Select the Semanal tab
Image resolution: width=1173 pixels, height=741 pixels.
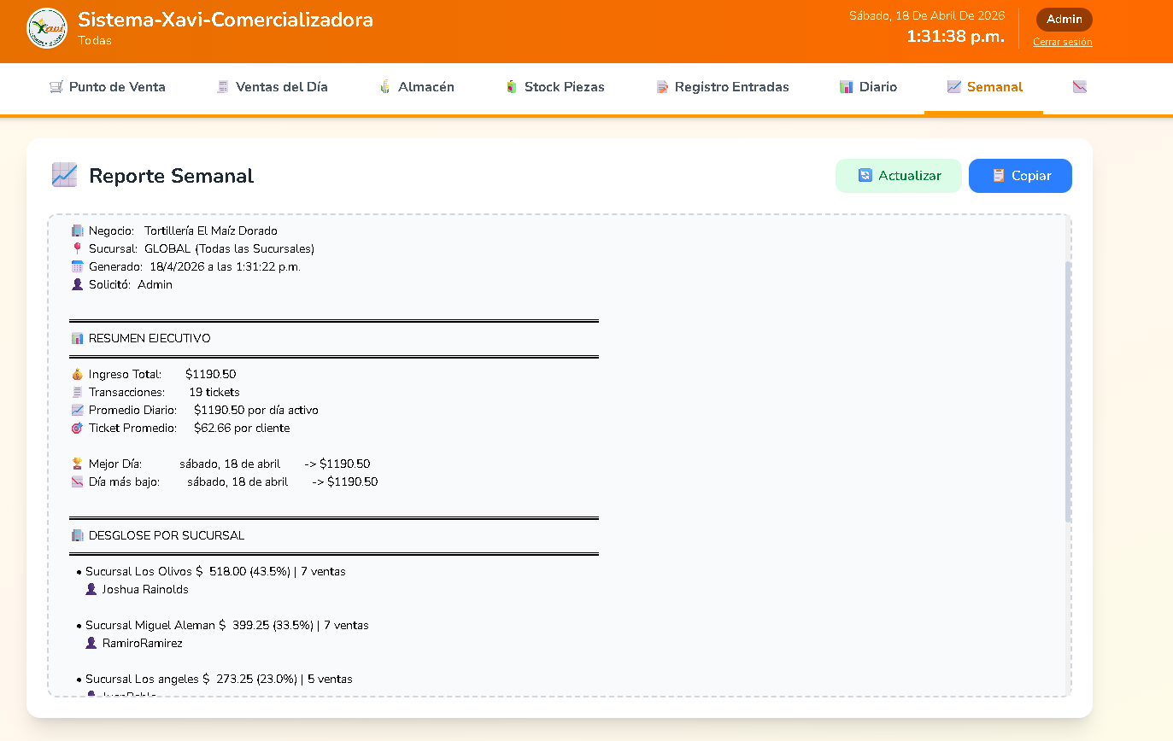point(994,87)
